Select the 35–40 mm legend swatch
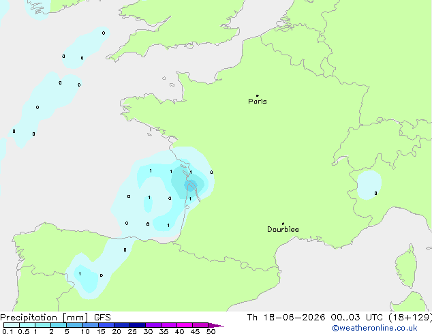 168,325
